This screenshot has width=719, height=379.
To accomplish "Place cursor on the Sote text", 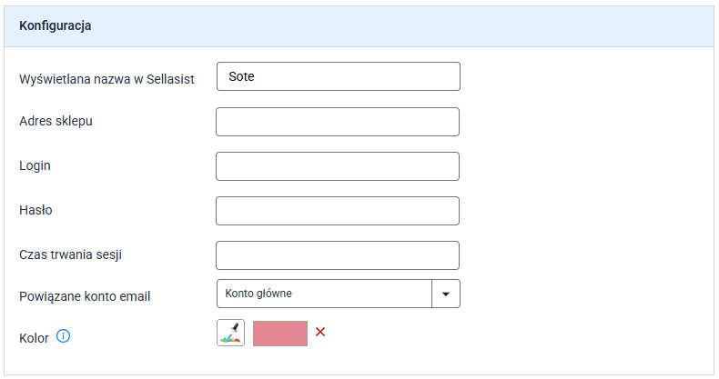I will pos(242,77).
